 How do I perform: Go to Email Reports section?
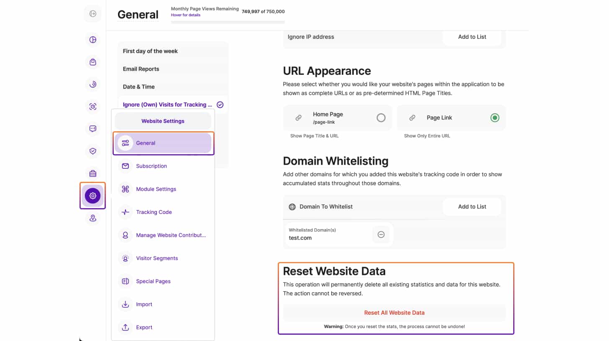click(141, 69)
